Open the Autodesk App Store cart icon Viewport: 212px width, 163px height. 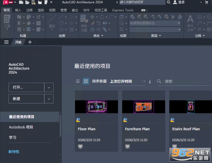207,2
